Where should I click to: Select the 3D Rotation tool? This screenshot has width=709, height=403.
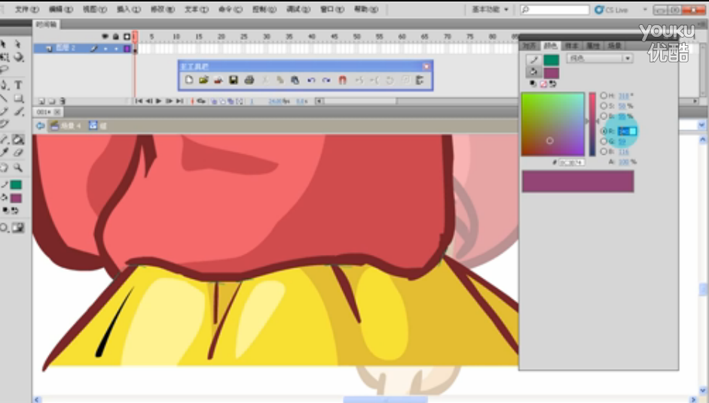pos(18,57)
